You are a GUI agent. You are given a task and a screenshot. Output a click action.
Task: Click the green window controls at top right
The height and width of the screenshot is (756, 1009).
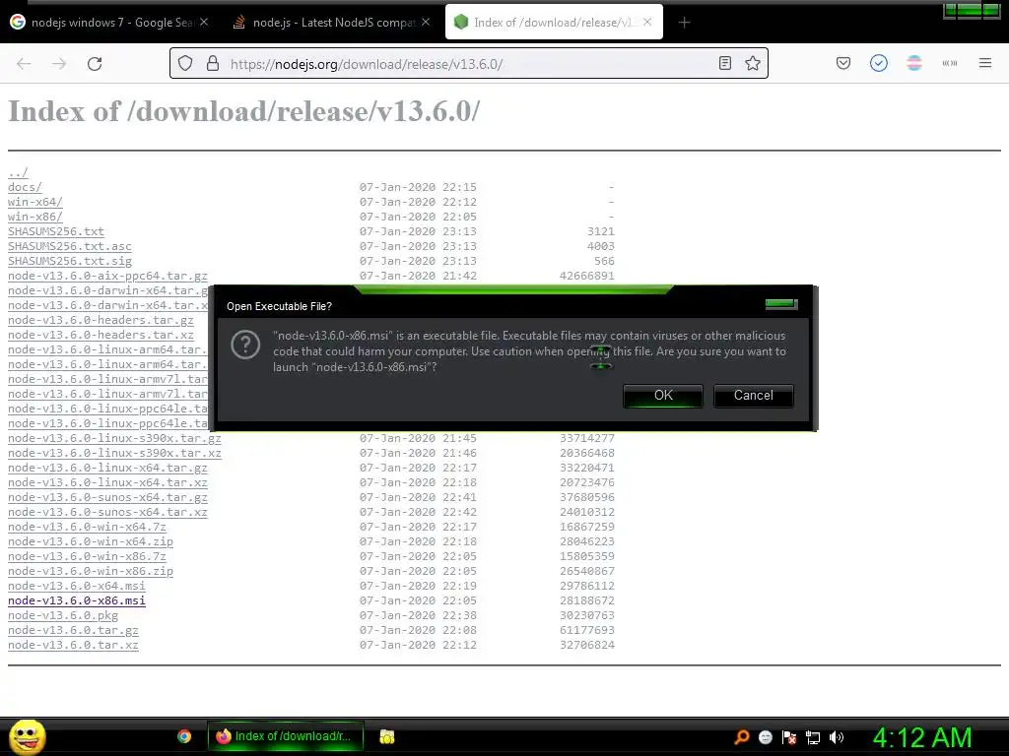coord(971,10)
